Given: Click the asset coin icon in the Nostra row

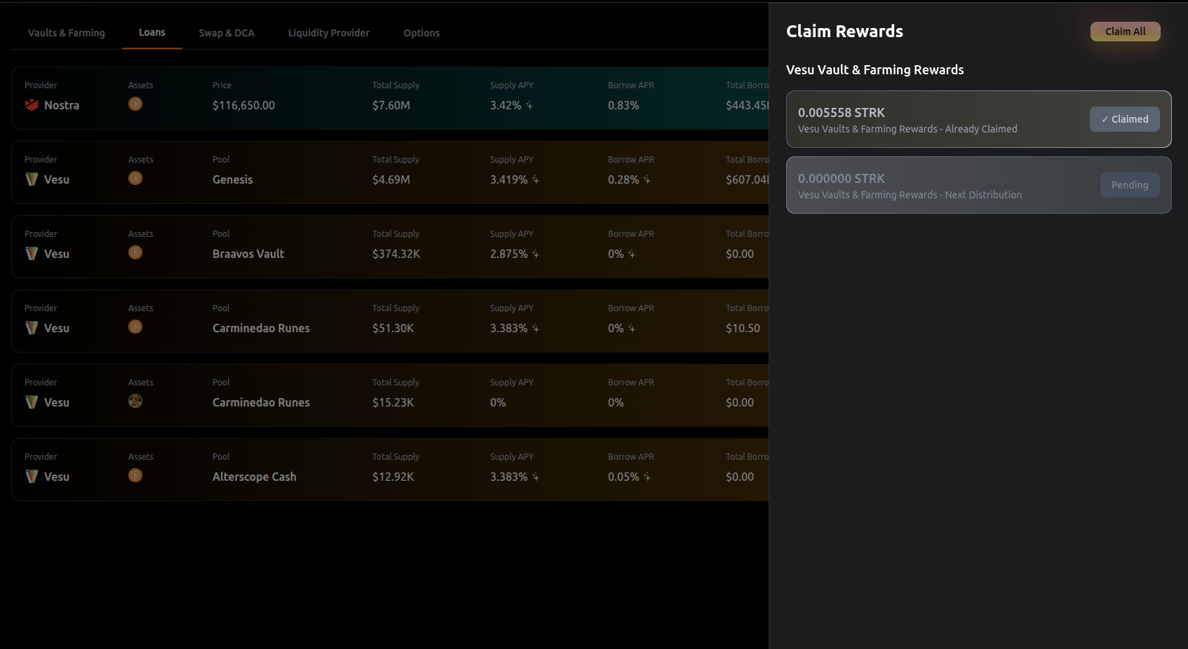Looking at the screenshot, I should point(135,104).
